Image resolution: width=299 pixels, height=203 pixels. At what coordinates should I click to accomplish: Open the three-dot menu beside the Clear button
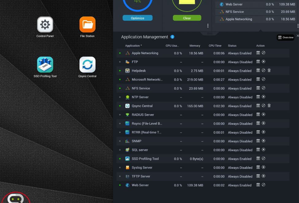click(208, 26)
